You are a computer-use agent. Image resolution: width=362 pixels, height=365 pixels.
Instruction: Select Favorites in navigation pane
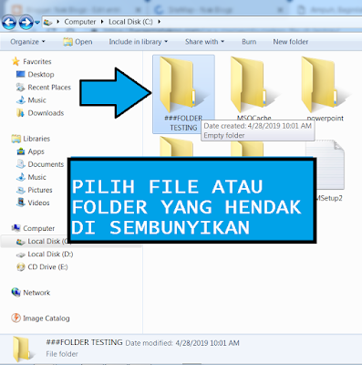(x=37, y=61)
